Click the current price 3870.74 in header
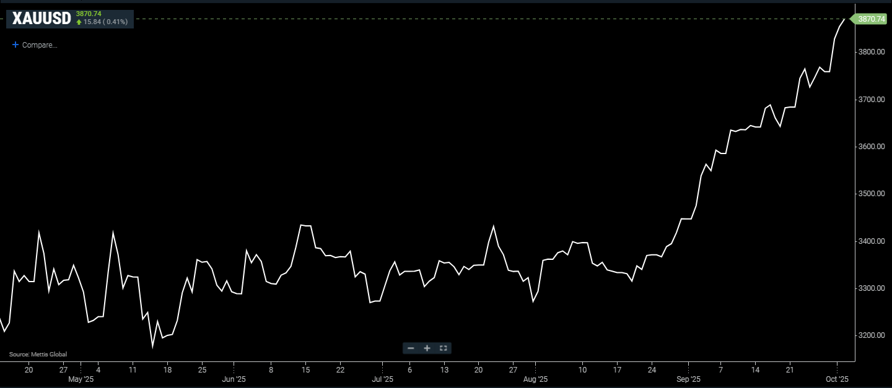 point(89,14)
